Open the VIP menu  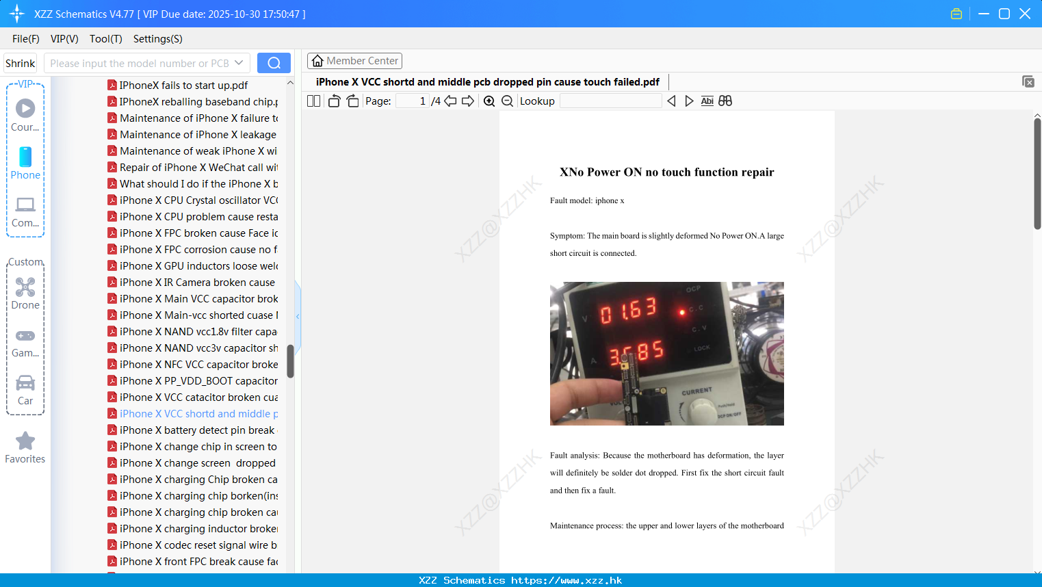64,39
